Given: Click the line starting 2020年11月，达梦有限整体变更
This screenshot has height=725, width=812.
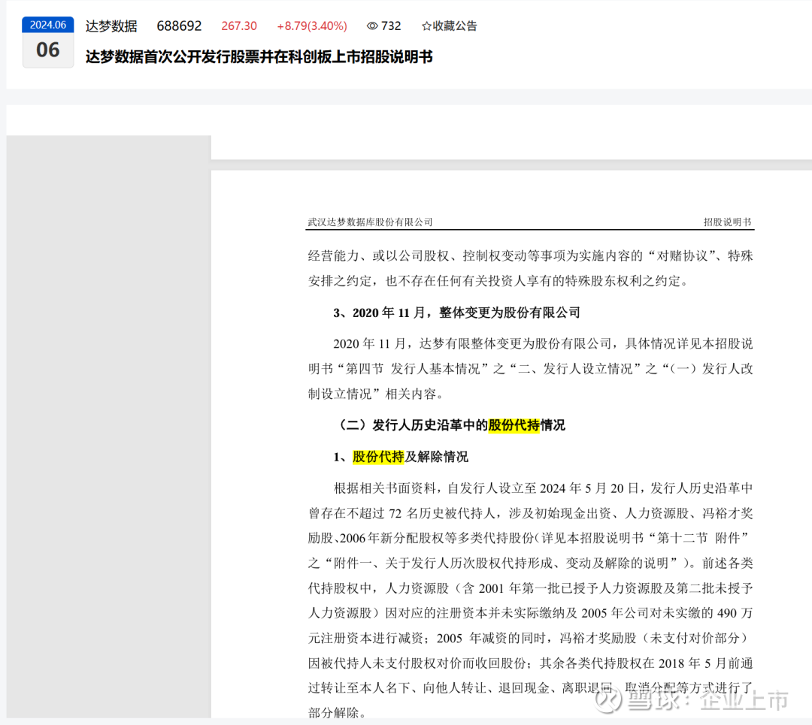Looking at the screenshot, I should (543, 343).
